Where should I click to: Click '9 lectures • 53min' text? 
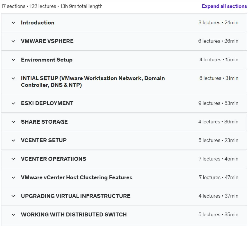(x=218, y=103)
